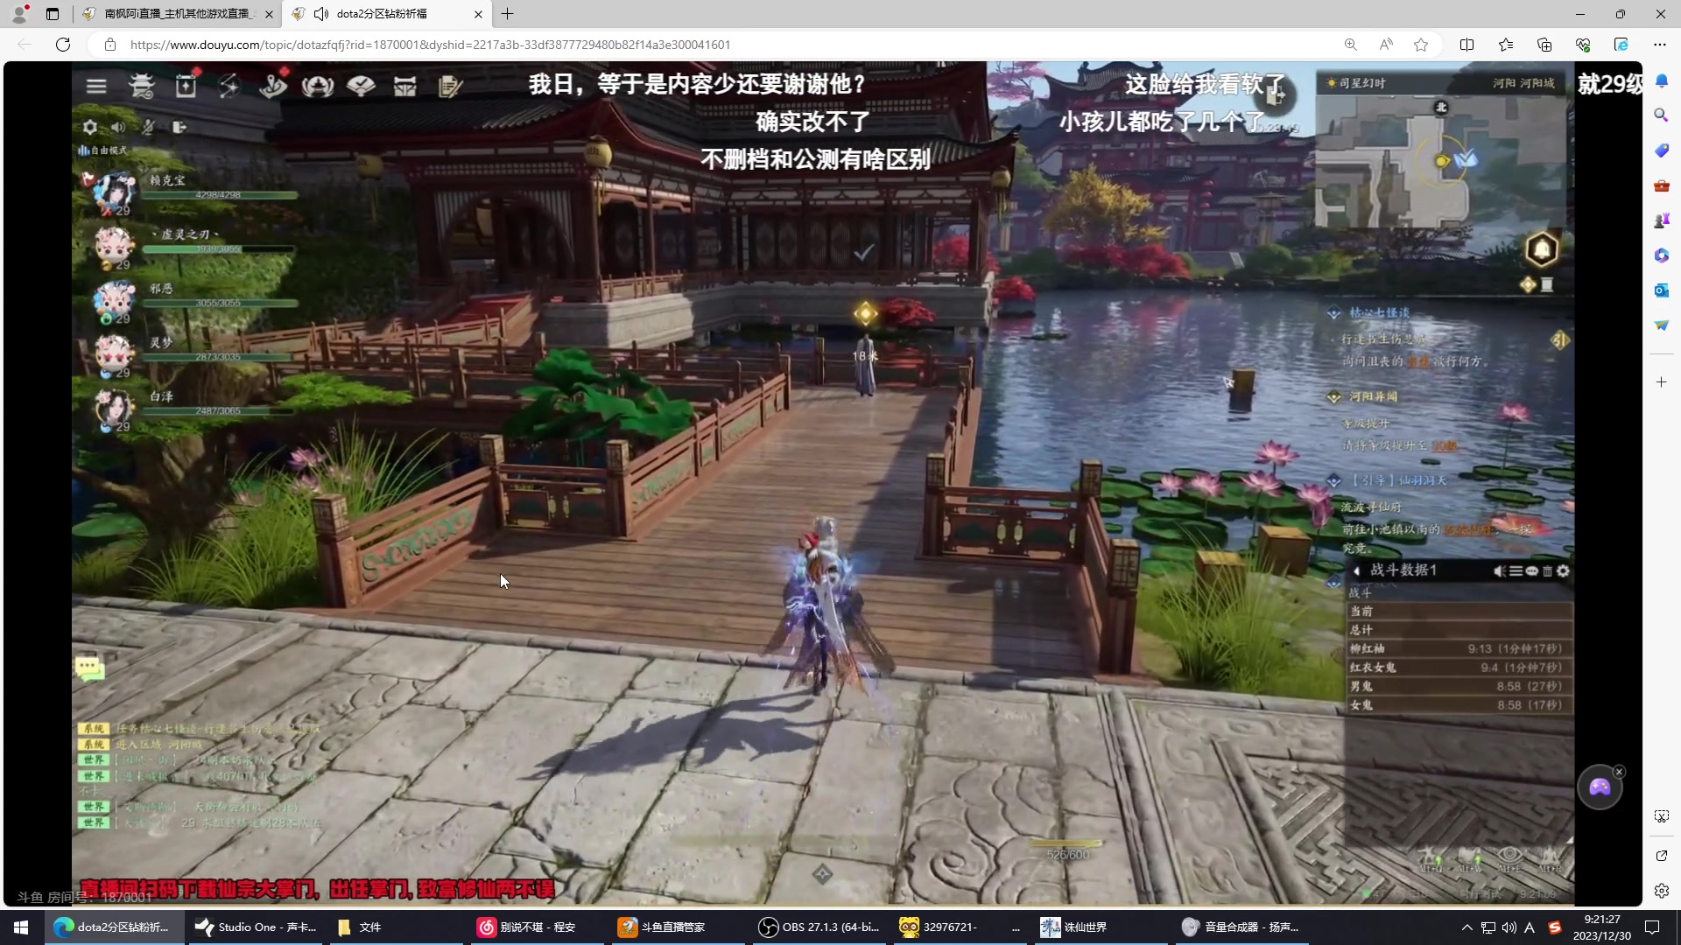Toggle Windows IME language mode indicator

pos(1529,927)
